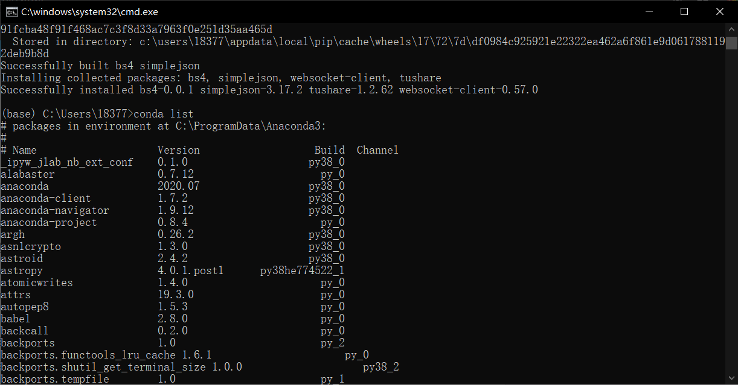Click the Channel column header
738x385 pixels.
coord(377,149)
